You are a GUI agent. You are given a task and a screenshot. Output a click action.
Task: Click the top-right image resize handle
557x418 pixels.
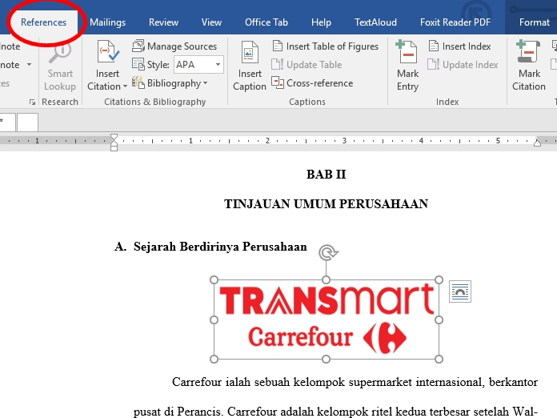click(x=439, y=280)
